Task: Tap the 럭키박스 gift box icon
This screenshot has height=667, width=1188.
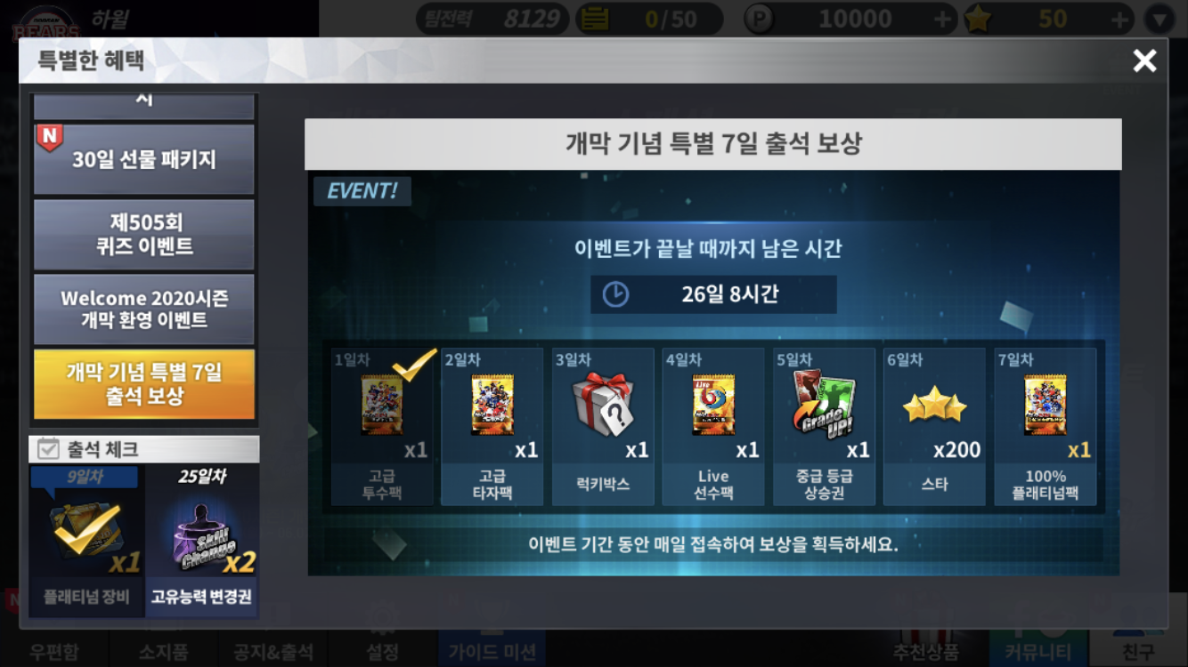Action: click(x=602, y=405)
